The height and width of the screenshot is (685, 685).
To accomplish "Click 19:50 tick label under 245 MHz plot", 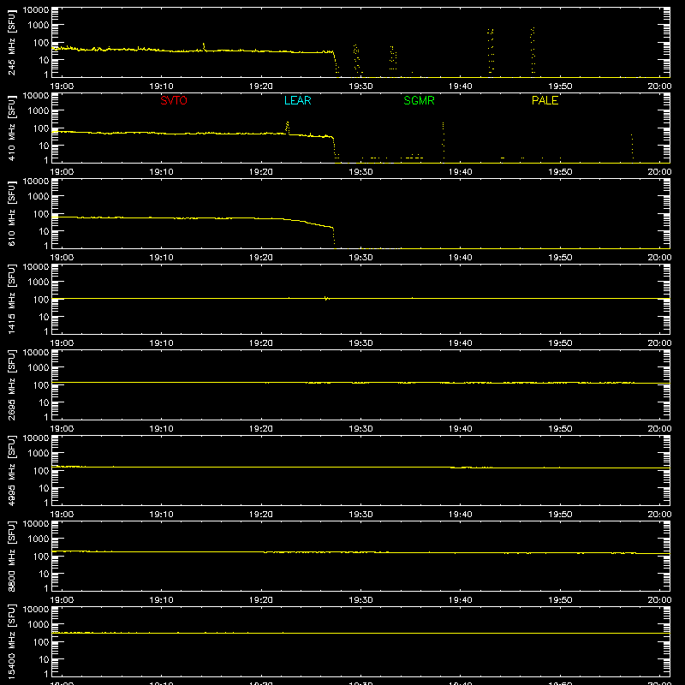I will tap(560, 86).
